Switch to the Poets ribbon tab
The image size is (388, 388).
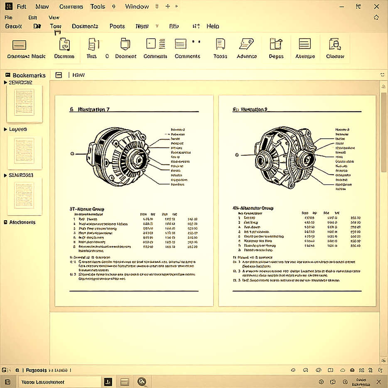117,26
